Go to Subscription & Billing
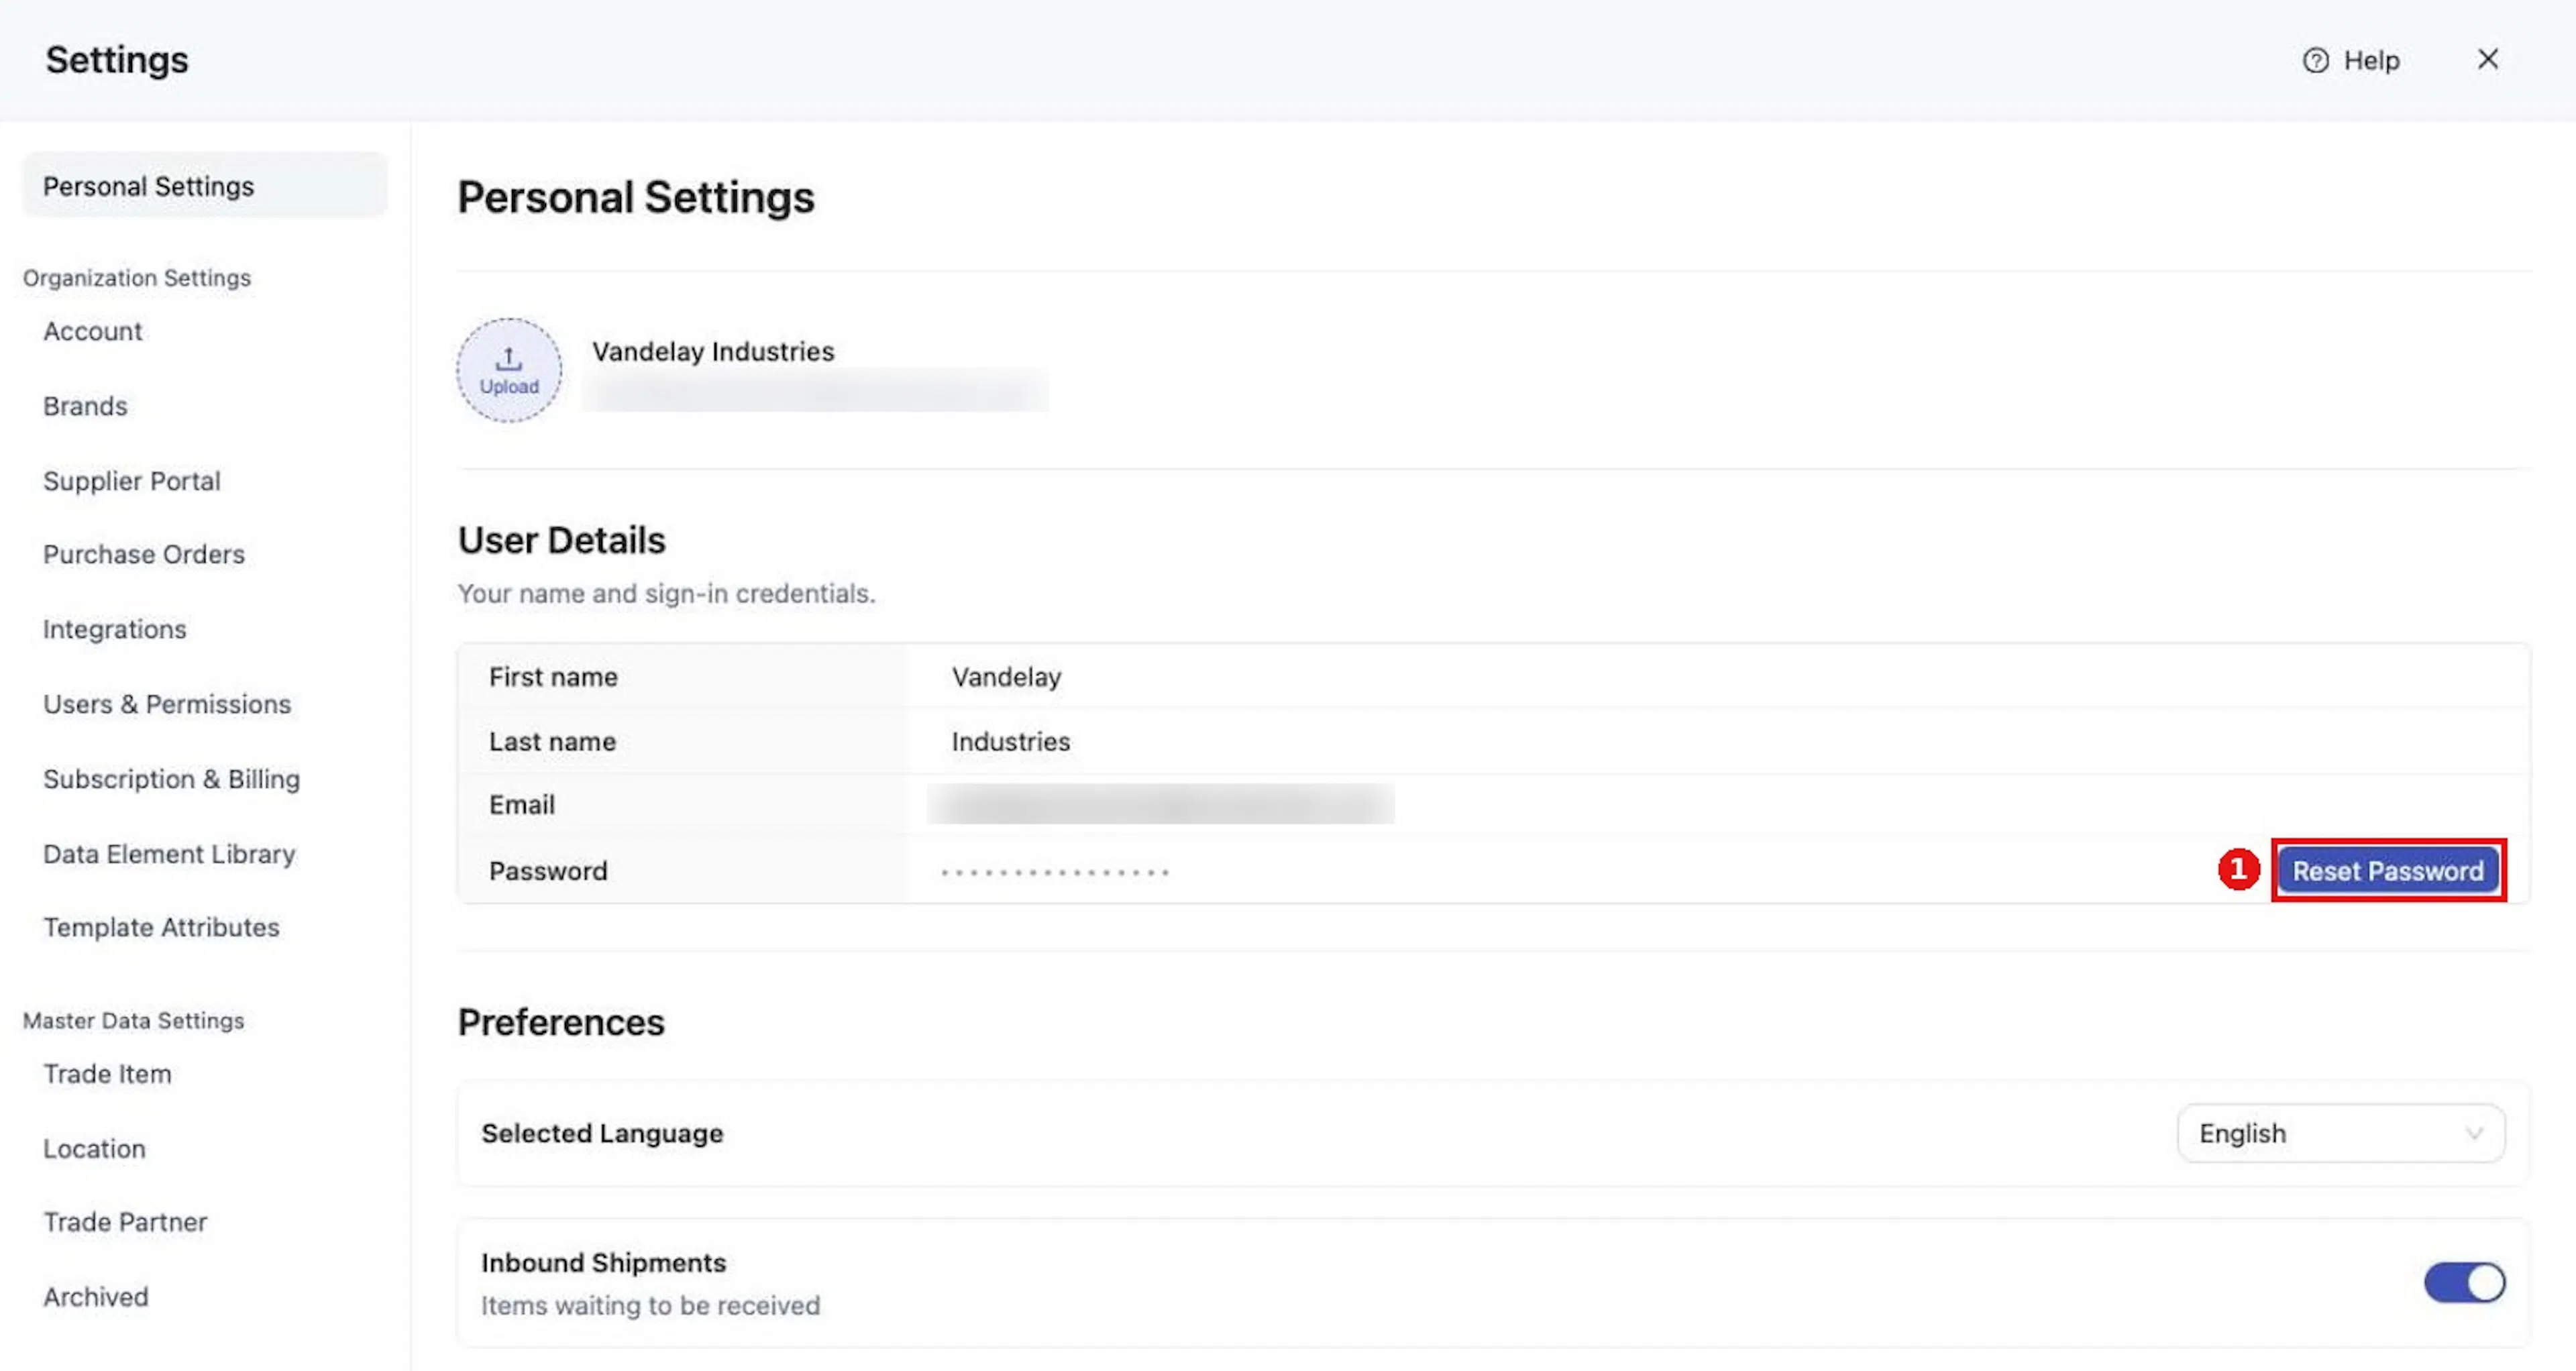The image size is (2576, 1371). [x=172, y=779]
